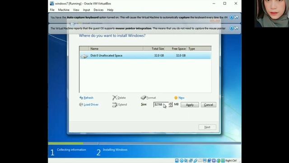The width and height of the screenshot is (289, 163).
Task: Click the Load Driver link
Action: click(x=89, y=105)
